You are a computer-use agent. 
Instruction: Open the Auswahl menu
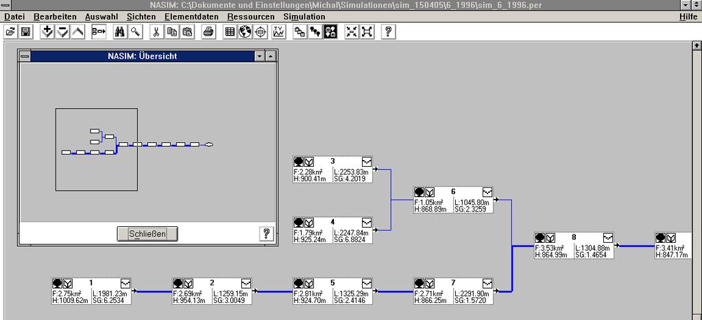click(x=101, y=16)
